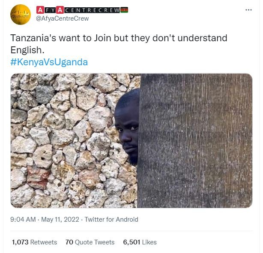The height and width of the screenshot is (253, 263).
Task: Click the May 11, 2022 date
Action: point(60,219)
